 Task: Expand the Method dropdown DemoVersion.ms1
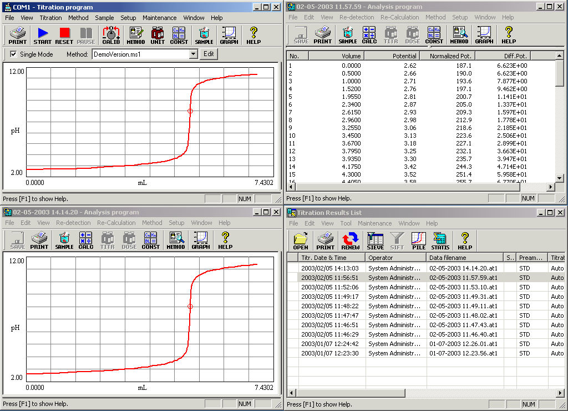[193, 54]
